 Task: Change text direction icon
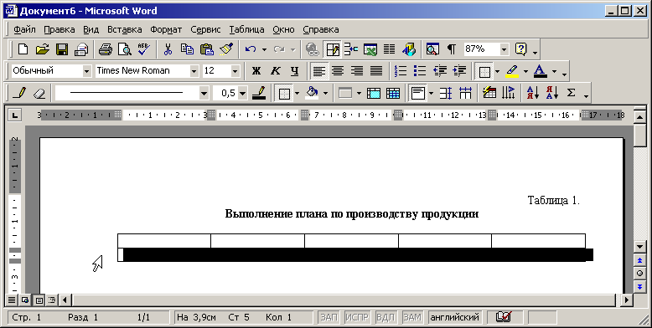509,93
